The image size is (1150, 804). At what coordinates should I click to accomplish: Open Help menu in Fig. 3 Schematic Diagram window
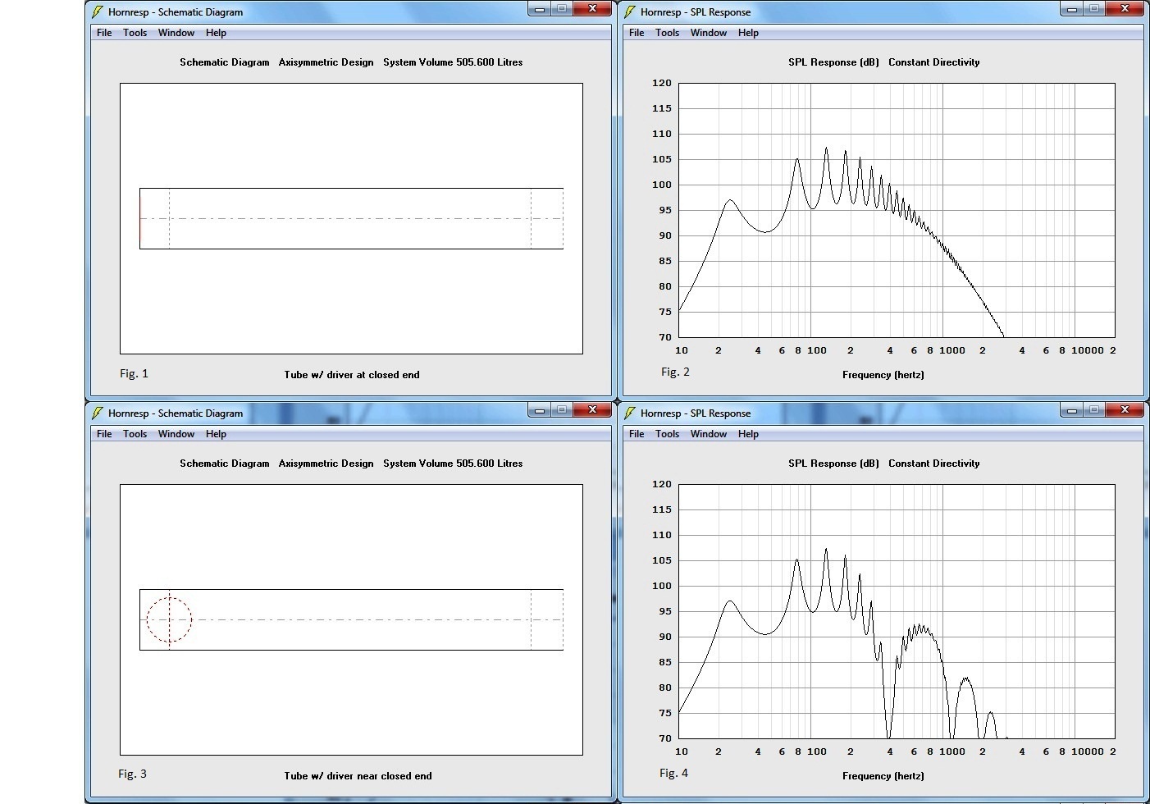216,434
